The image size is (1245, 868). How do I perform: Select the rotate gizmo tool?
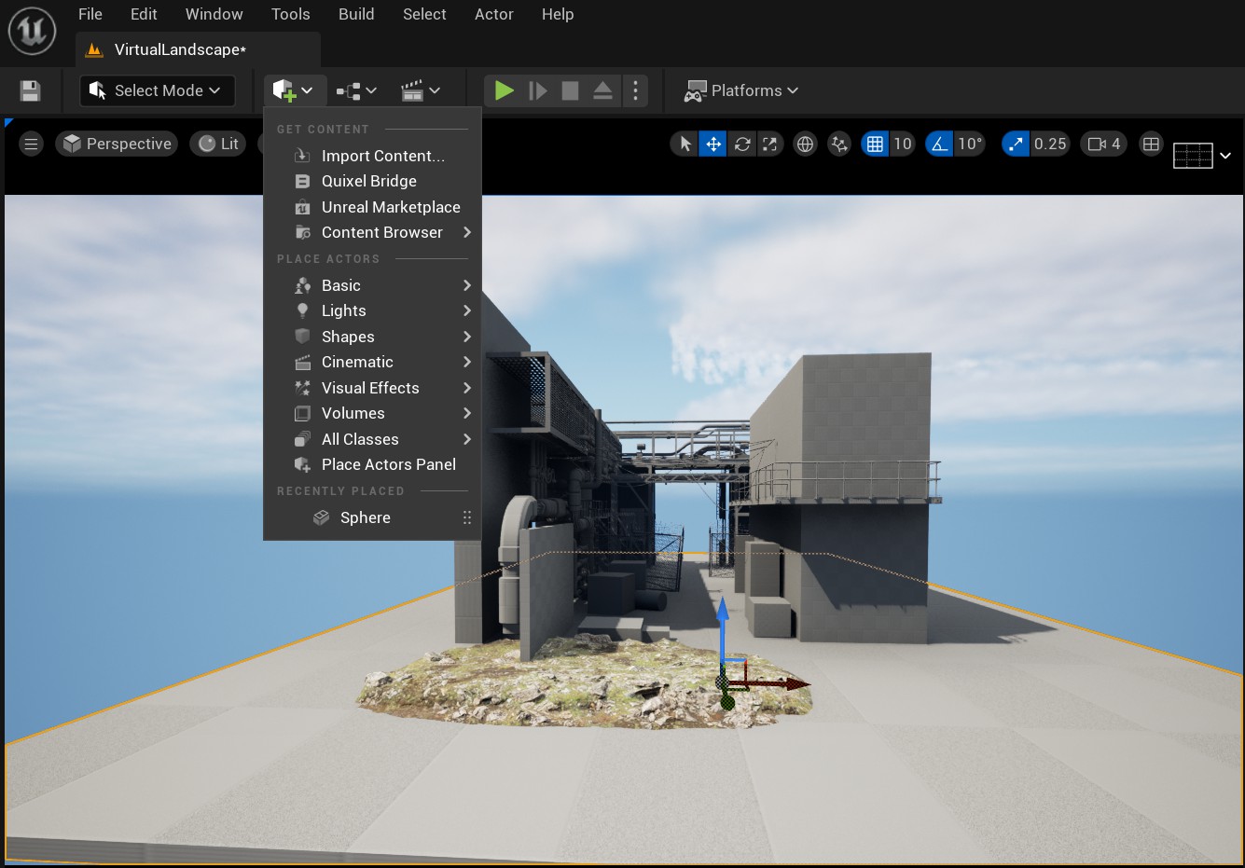tap(742, 144)
